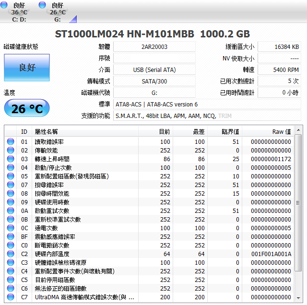The width and height of the screenshot is (307, 305).
Task: Click raw value 001F001A001A
Action: pyautogui.click(x=271, y=254)
